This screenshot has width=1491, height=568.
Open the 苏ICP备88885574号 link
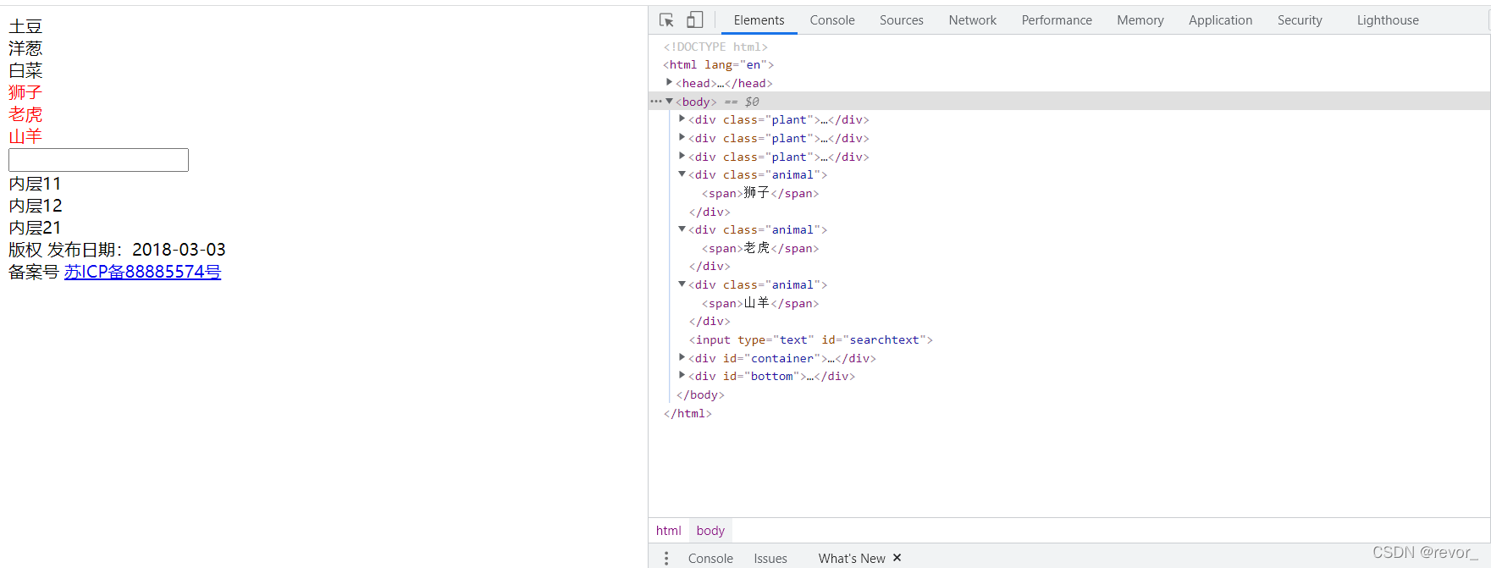(142, 272)
